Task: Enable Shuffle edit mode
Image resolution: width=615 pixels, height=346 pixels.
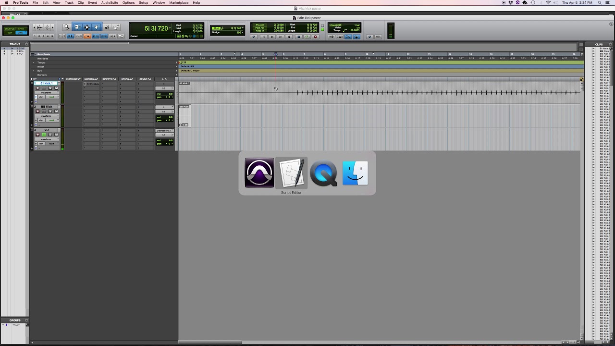Action: tap(9, 29)
